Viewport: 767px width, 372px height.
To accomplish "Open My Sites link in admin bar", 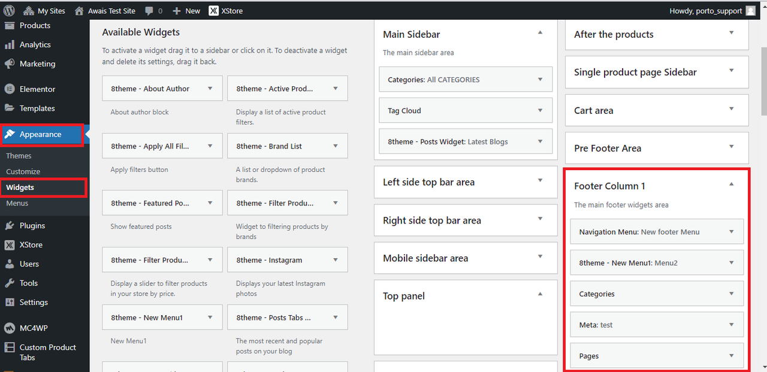I will [x=52, y=11].
